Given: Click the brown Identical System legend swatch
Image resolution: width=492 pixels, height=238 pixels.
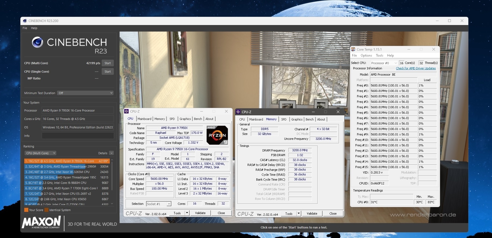Looking at the screenshot, I should click(47, 210).
